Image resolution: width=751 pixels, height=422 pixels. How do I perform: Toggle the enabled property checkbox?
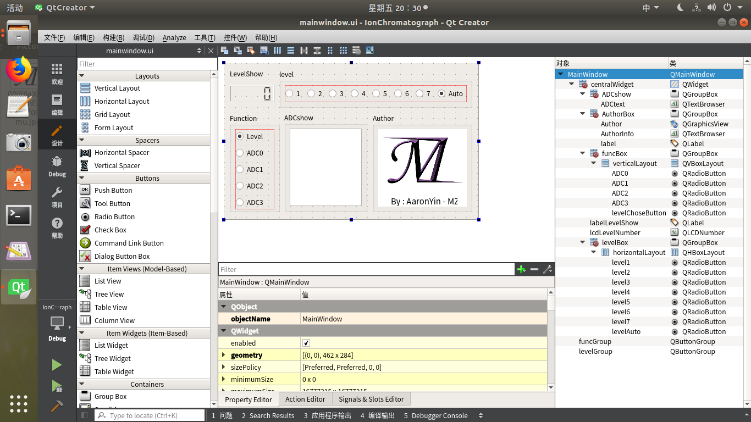306,343
